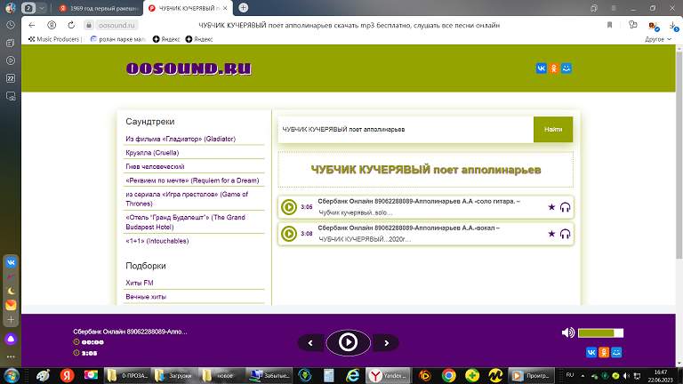Viewport: 683px width, 384px height.
Task: Click the main Play button in player bar
Action: tap(348, 342)
